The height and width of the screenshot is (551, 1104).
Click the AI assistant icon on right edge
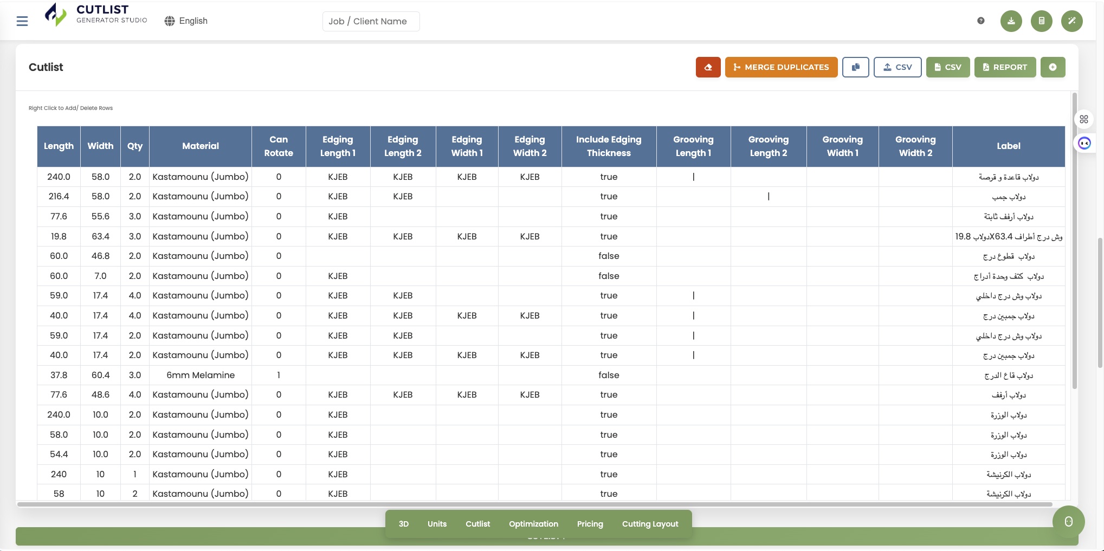coord(1084,143)
